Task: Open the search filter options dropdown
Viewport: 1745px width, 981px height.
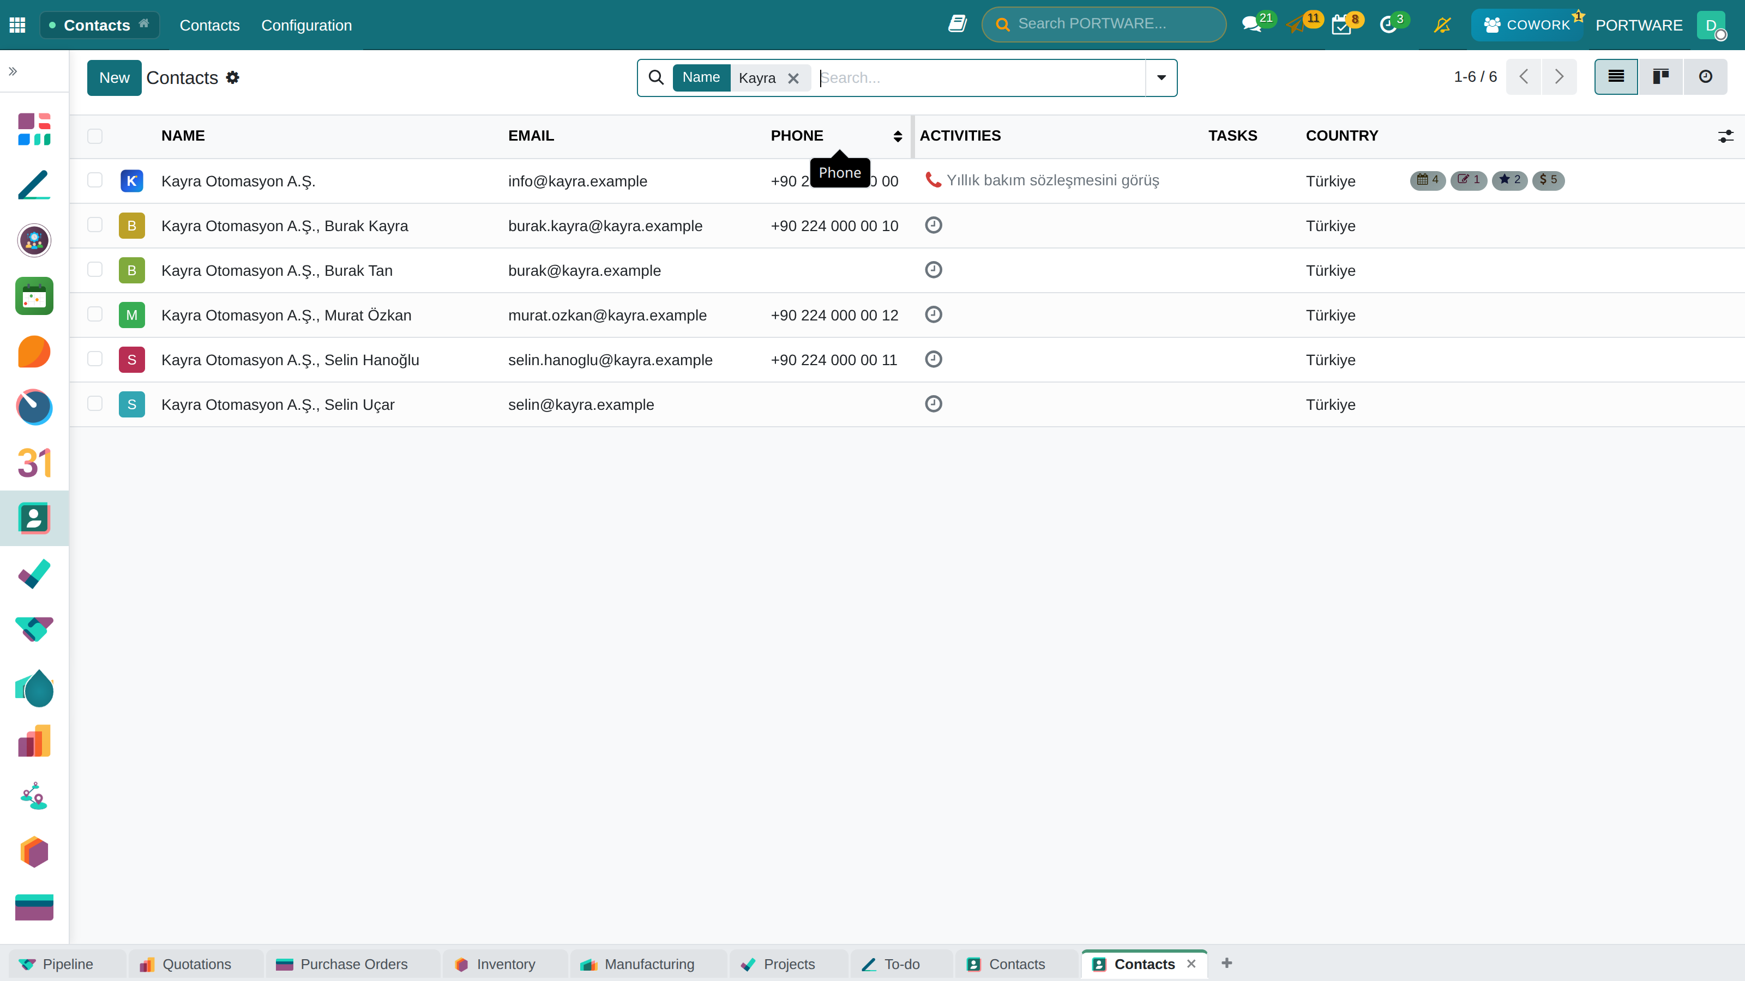Action: pos(1161,78)
